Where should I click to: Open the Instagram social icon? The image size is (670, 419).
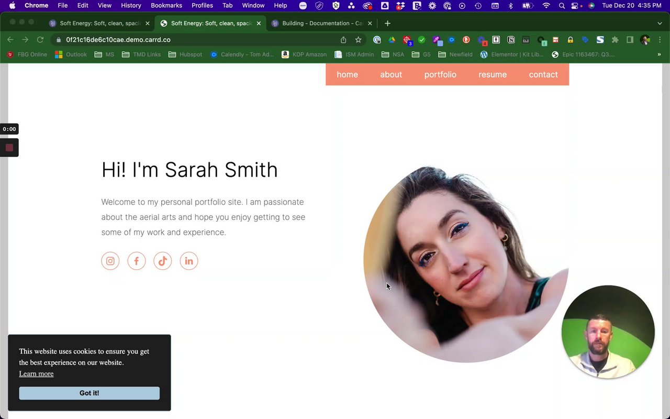click(110, 261)
